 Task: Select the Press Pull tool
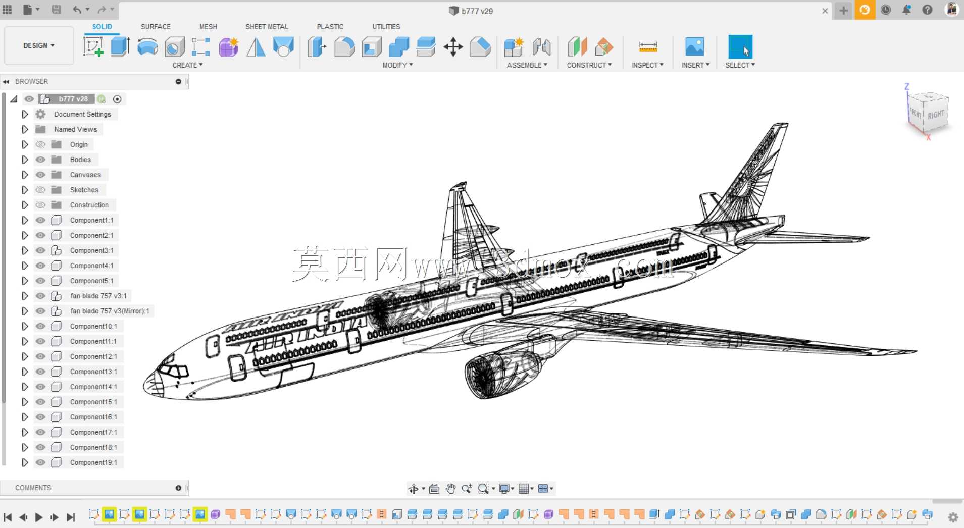click(317, 47)
